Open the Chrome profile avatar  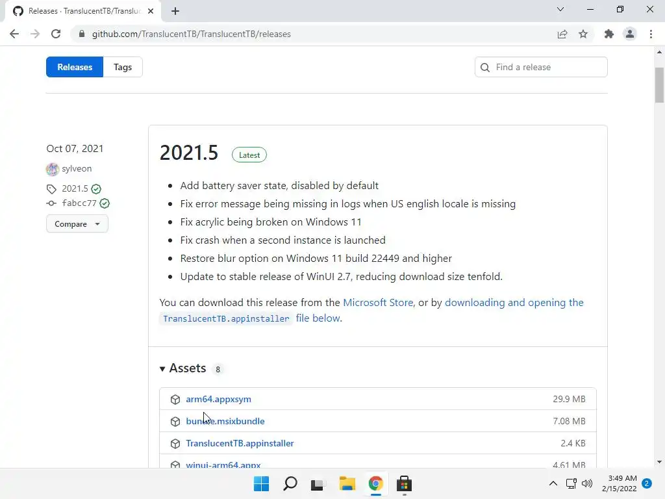[x=630, y=34]
